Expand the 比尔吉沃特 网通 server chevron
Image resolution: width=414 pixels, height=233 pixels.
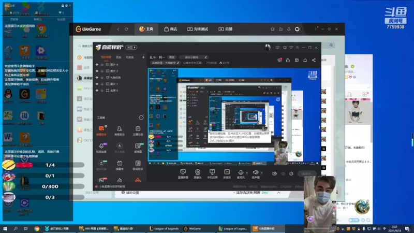point(278,193)
